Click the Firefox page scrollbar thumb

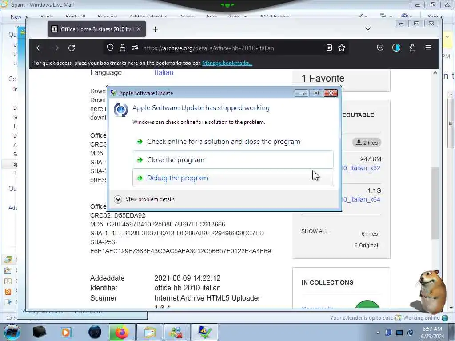(x=435, y=203)
